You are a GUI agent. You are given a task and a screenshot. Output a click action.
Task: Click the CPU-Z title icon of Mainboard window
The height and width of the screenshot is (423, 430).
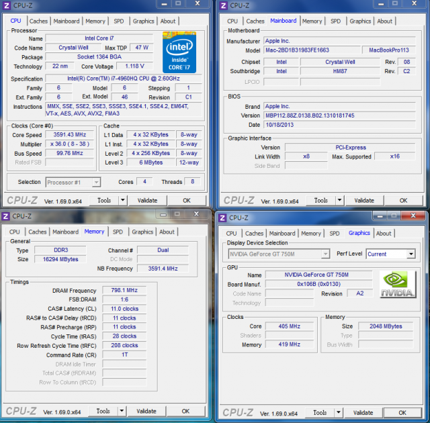224,5
